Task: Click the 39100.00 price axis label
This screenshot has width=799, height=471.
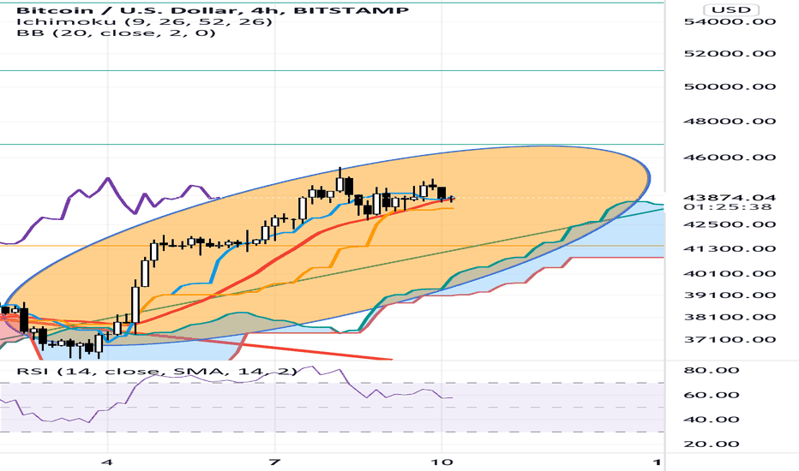Action: [x=730, y=295]
